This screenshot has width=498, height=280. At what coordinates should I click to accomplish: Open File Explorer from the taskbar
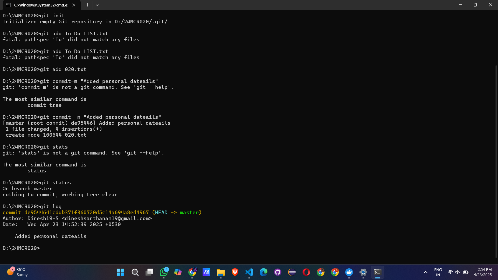[x=221, y=272]
